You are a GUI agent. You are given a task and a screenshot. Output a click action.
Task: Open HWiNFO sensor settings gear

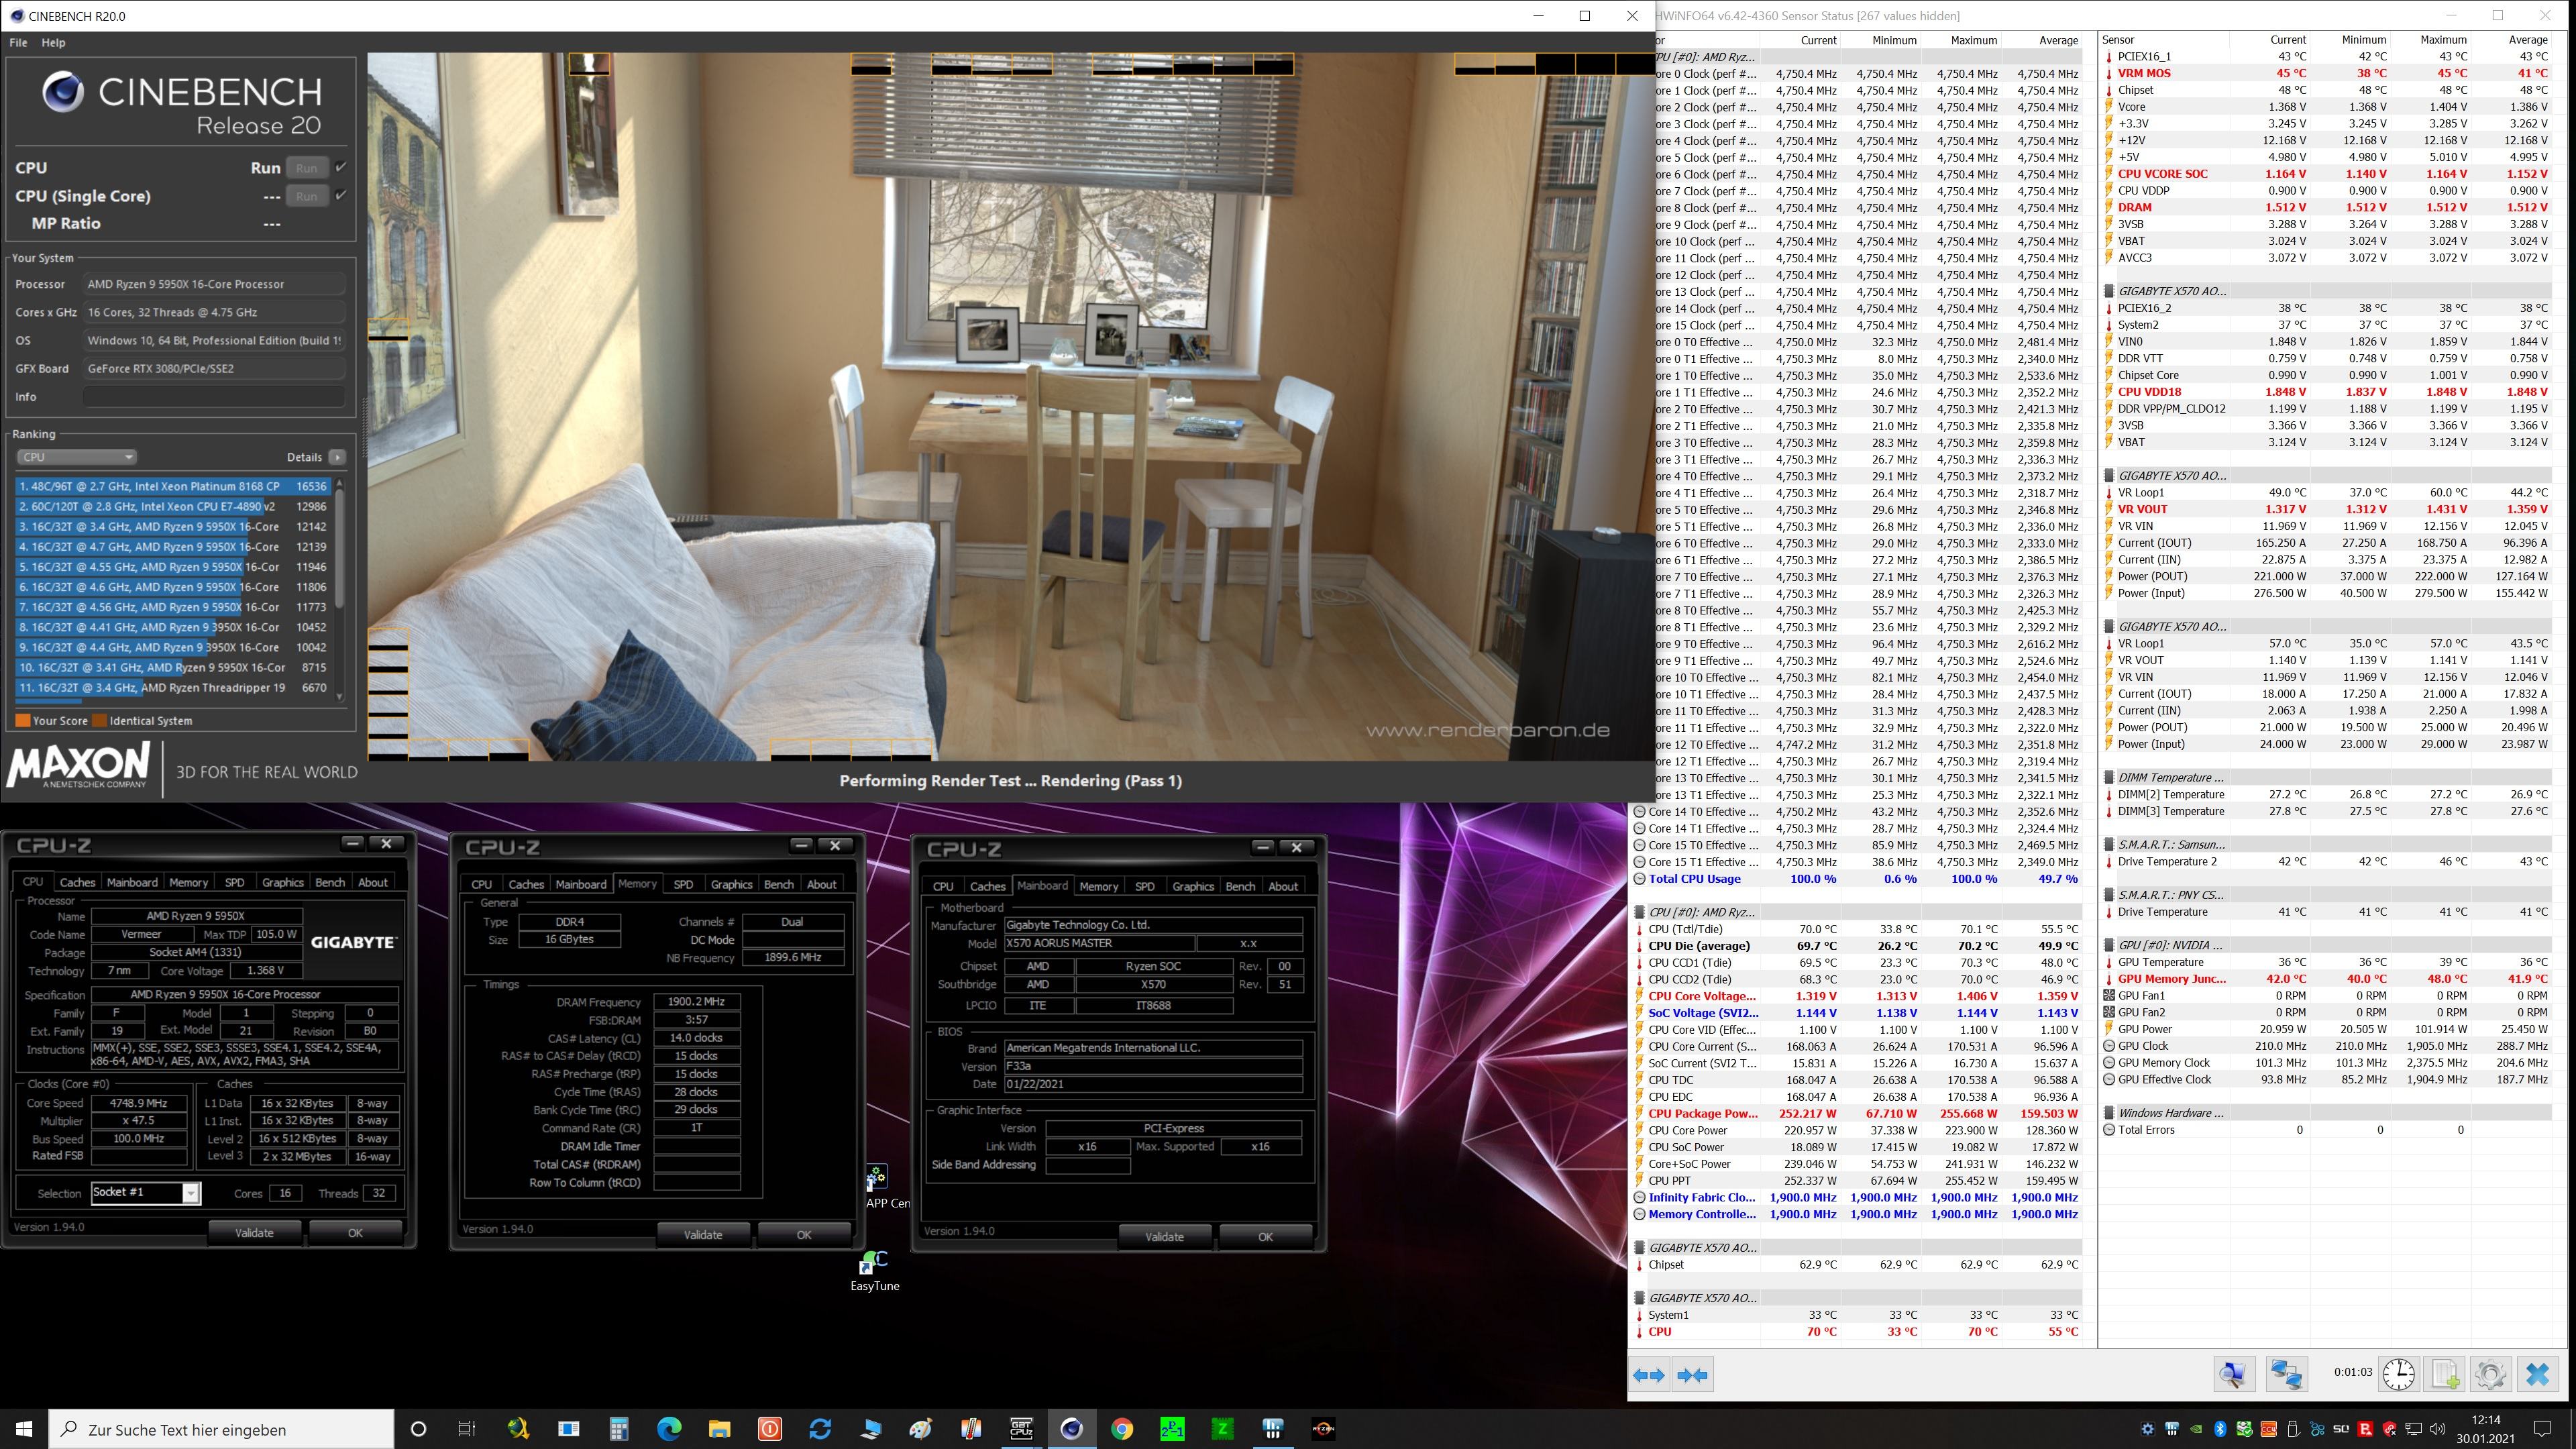(x=2490, y=1374)
